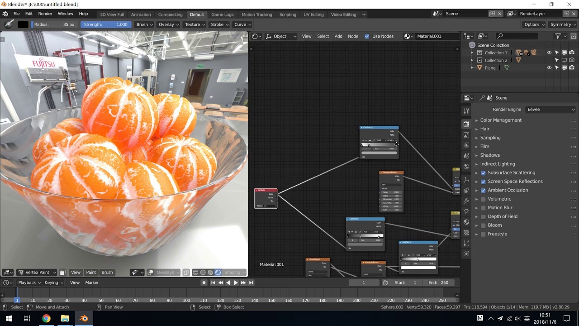Click the End frame field

pyautogui.click(x=438, y=283)
